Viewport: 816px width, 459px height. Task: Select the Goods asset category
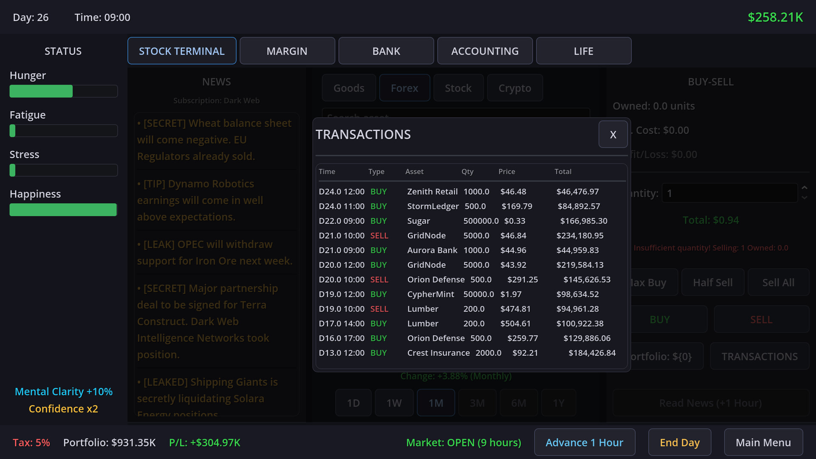point(348,88)
